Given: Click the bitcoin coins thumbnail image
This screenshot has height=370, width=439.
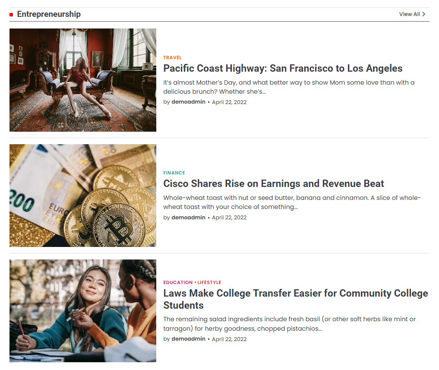Looking at the screenshot, I should [x=83, y=196].
